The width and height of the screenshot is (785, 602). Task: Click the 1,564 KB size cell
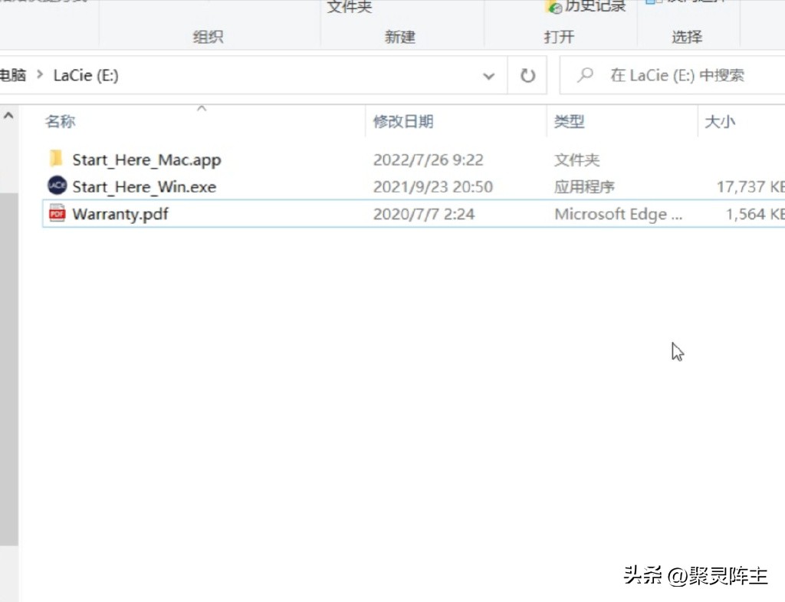(755, 214)
